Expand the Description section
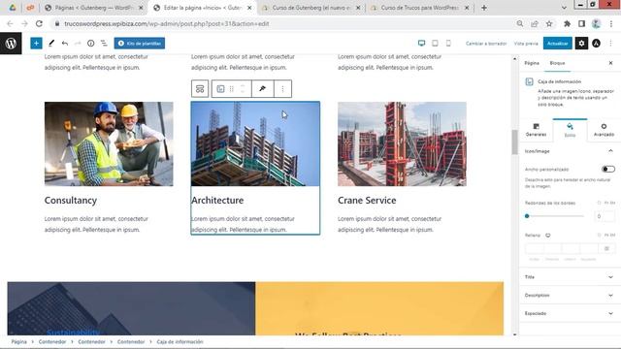Viewport: 621px width, 349px height. coord(570,295)
